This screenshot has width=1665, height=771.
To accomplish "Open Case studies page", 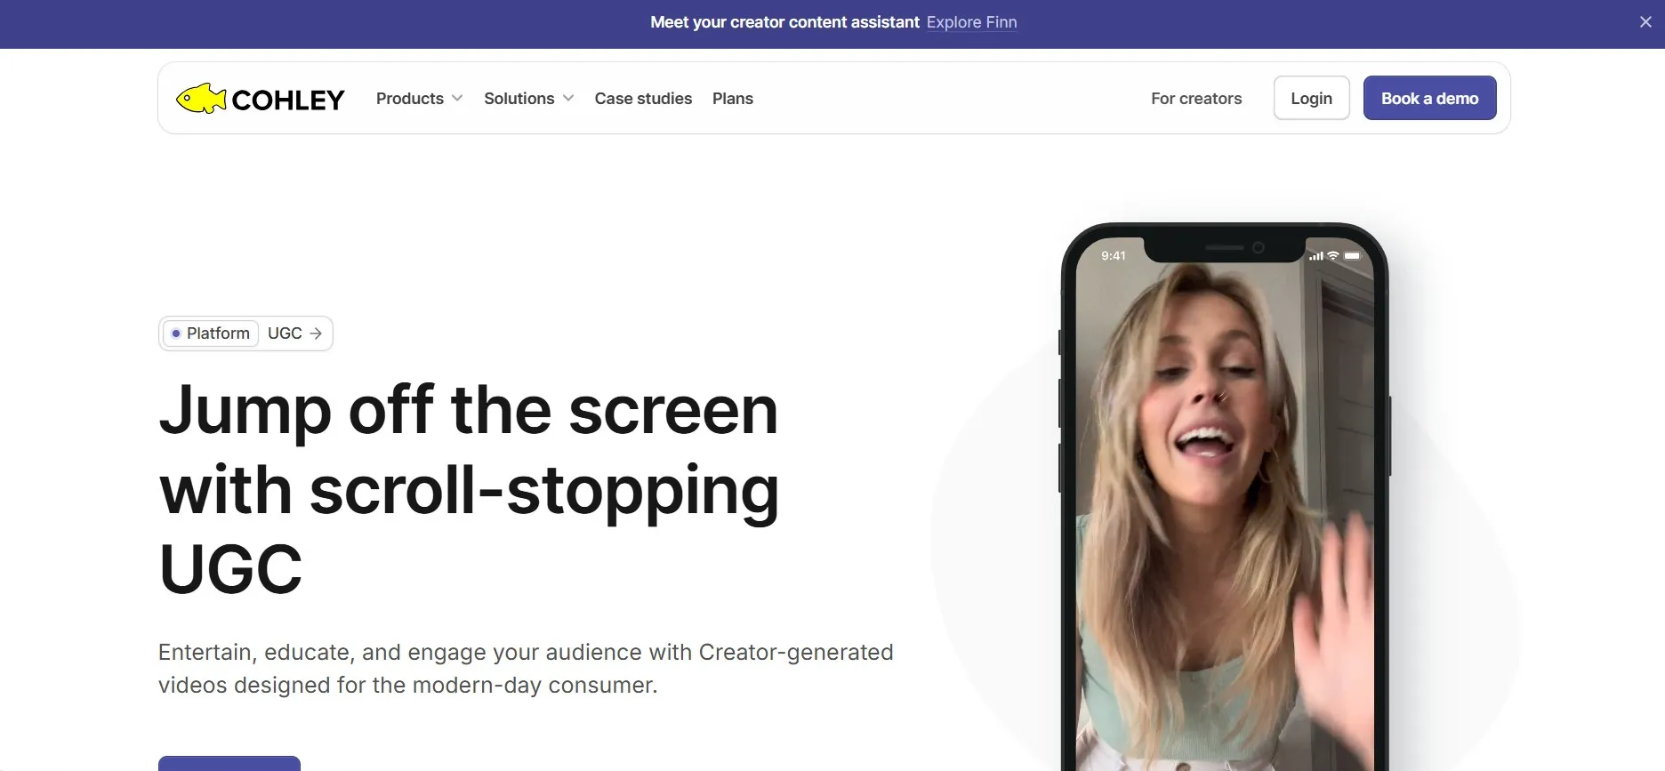I will point(643,99).
